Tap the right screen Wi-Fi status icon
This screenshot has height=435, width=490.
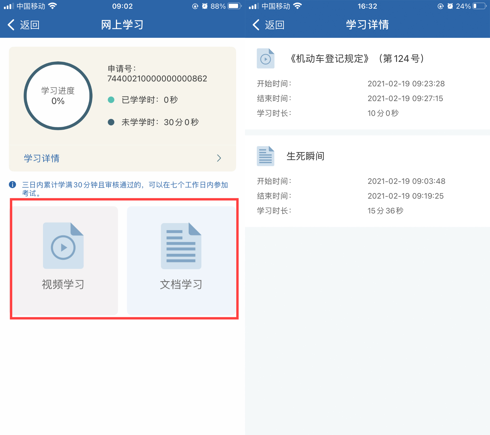[x=298, y=6]
